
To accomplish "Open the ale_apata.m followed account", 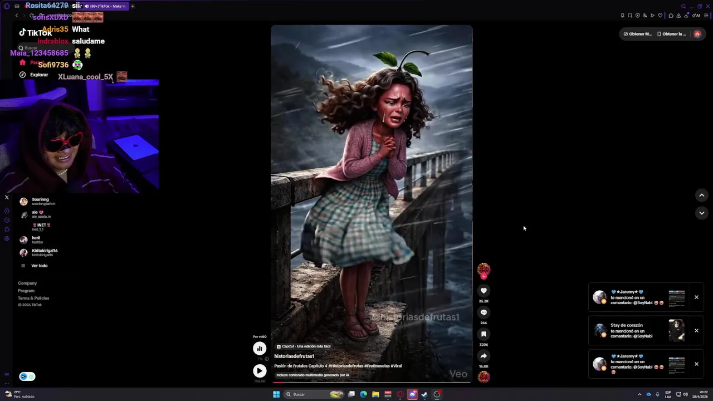I will (x=36, y=214).
